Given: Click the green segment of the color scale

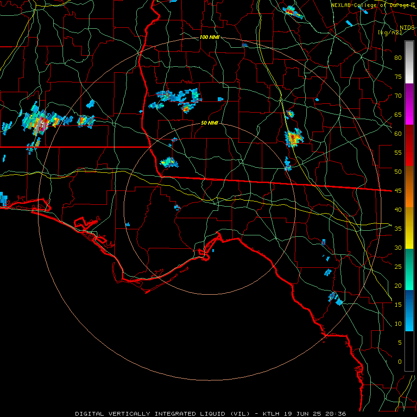Looking at the screenshot, I should 409,269.
